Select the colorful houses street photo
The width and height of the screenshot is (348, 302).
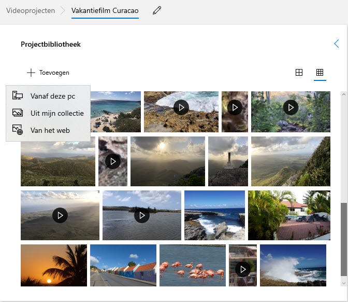click(x=123, y=266)
